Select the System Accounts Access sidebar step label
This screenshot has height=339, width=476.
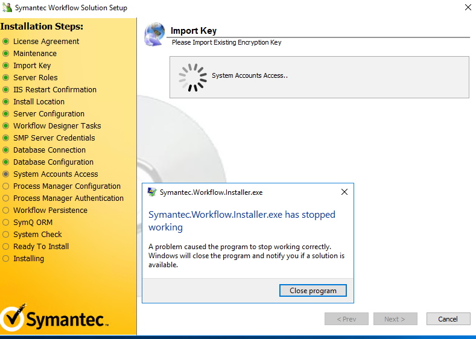(x=56, y=174)
